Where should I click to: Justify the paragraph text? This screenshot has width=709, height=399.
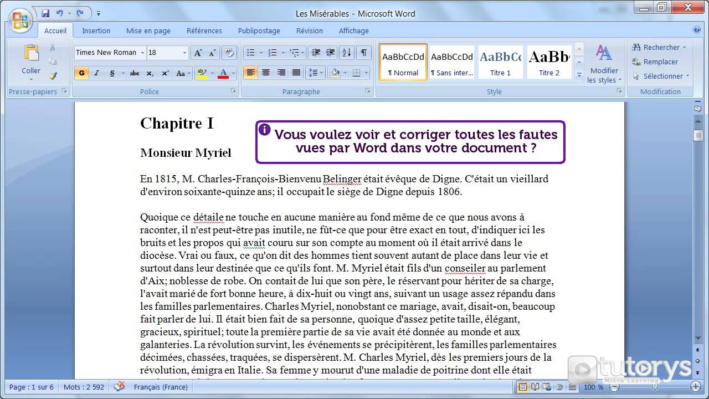coord(296,73)
